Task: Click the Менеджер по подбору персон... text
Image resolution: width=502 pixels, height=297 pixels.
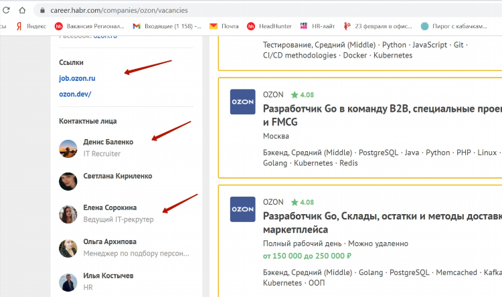Action: click(x=136, y=254)
